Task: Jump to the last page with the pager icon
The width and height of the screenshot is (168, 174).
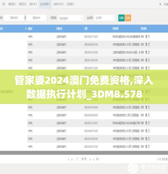Action: tap(93, 160)
